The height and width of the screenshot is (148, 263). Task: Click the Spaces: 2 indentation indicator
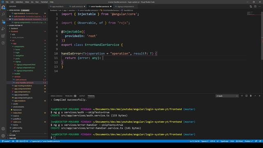[x=205, y=141]
